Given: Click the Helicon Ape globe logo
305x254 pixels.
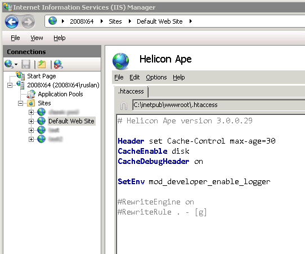Looking at the screenshot, I should [x=120, y=61].
